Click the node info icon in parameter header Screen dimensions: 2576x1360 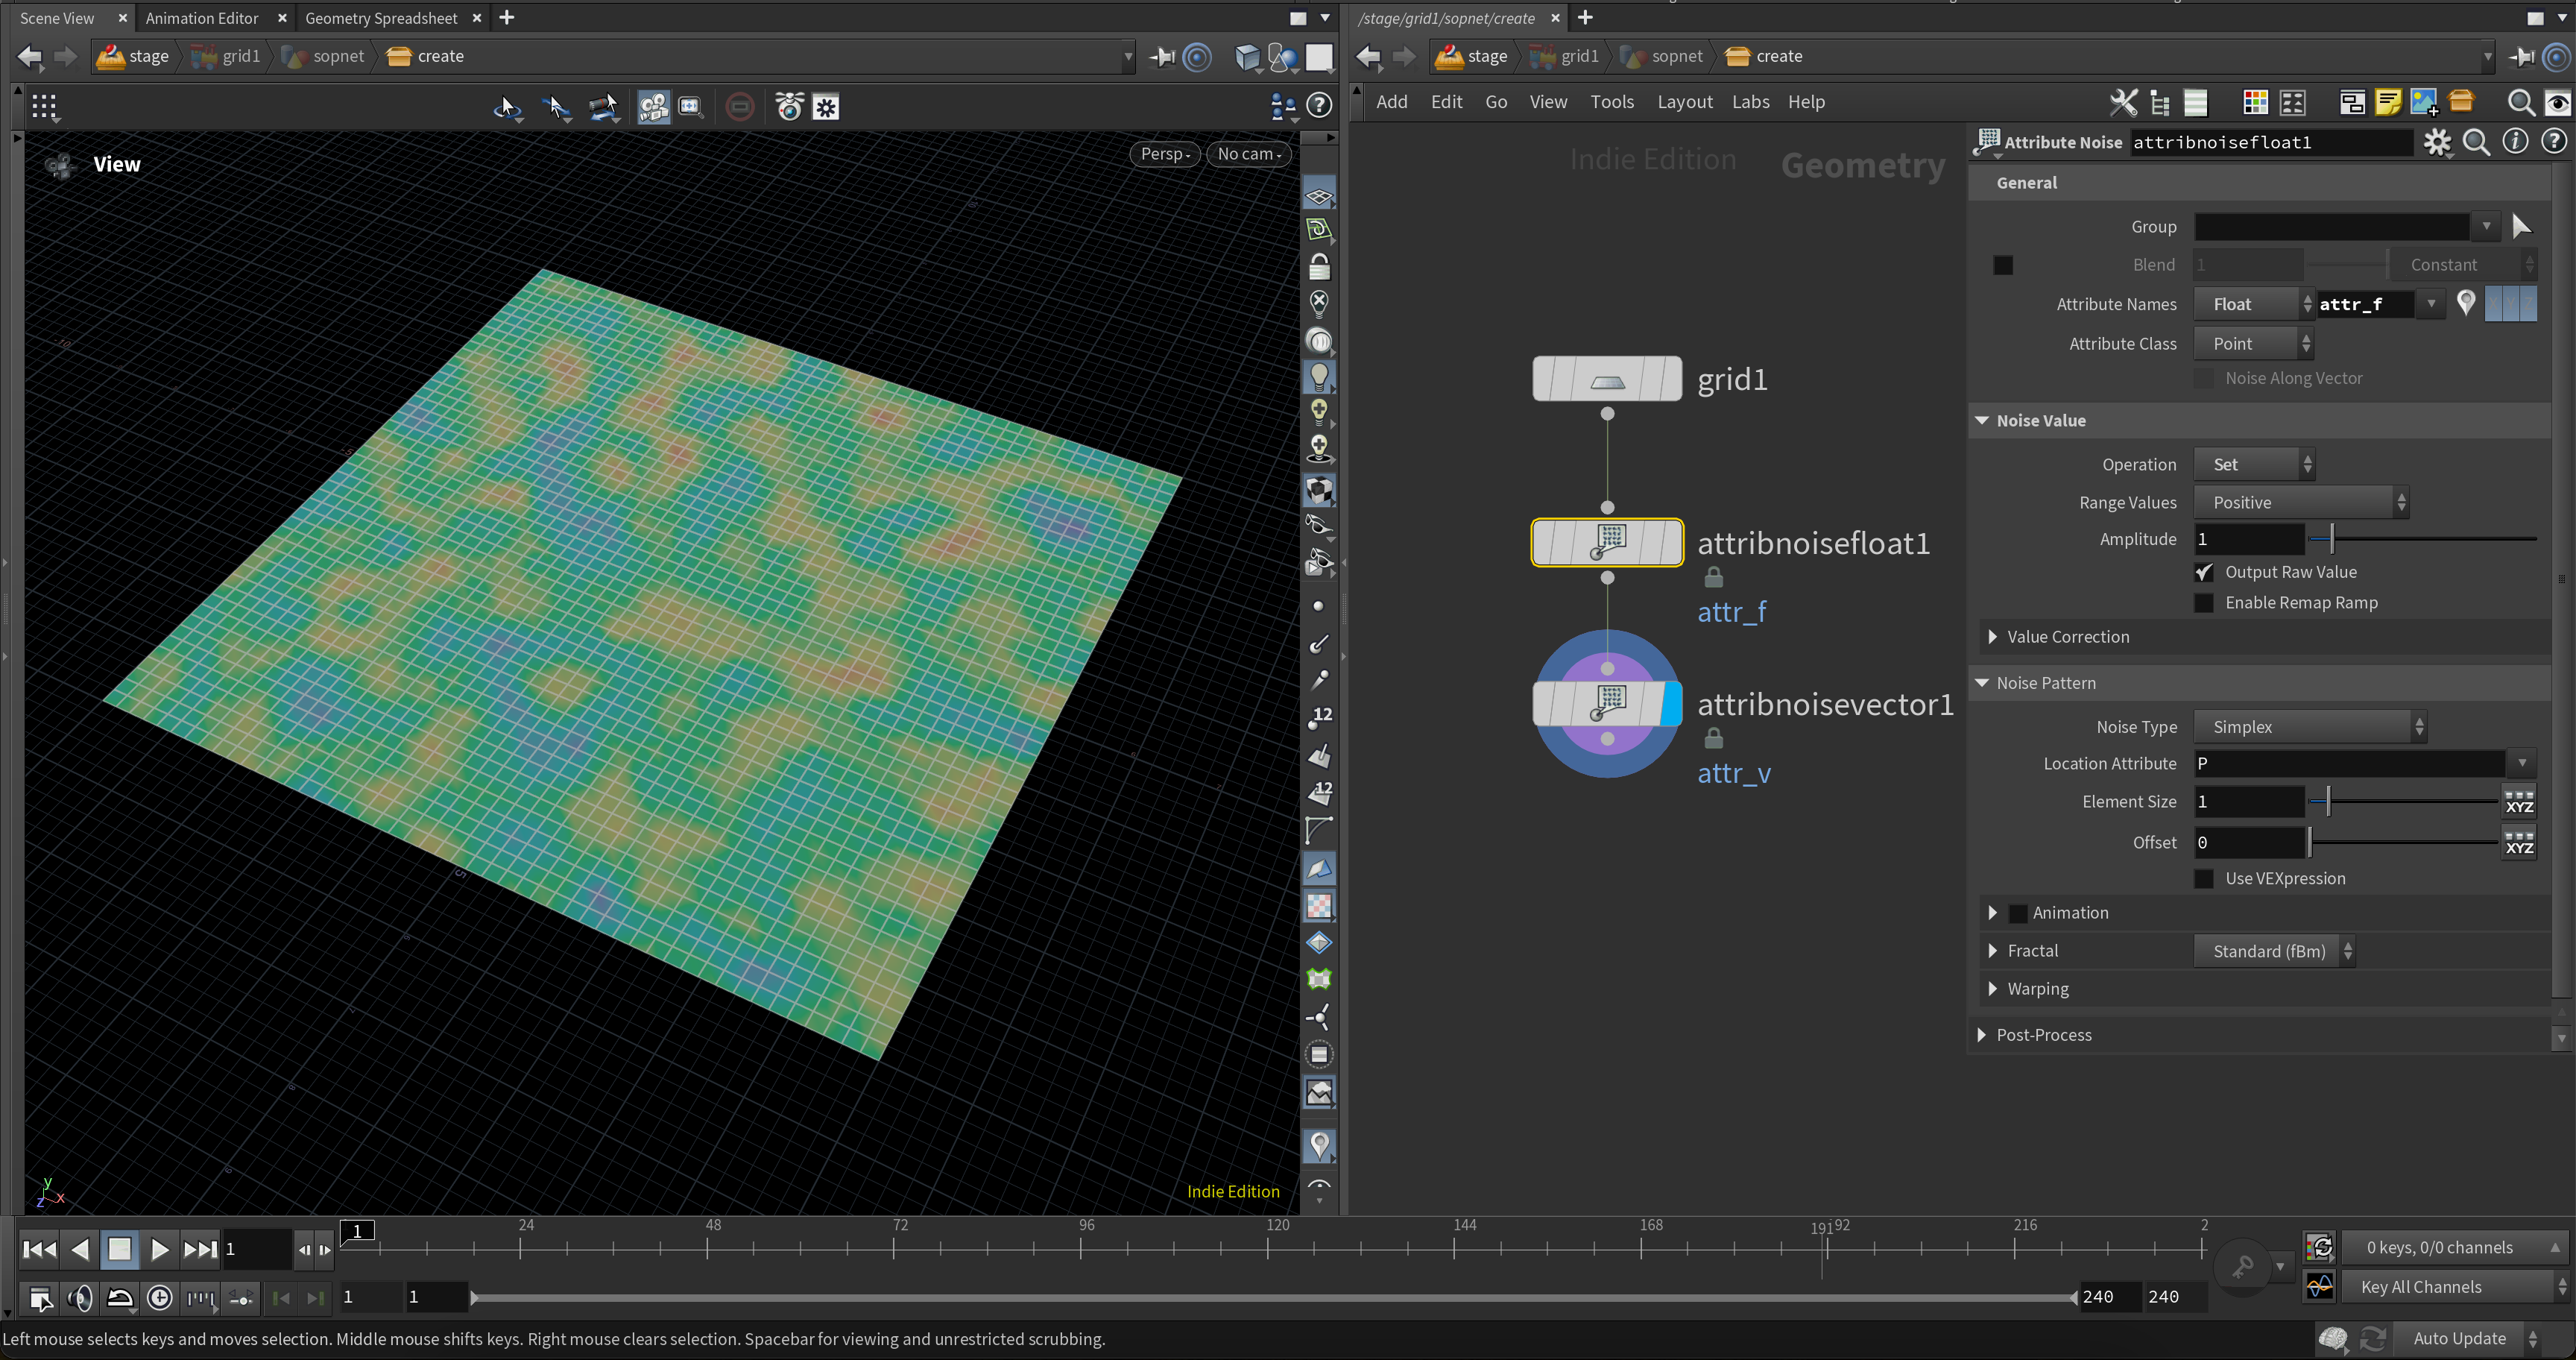point(2515,142)
